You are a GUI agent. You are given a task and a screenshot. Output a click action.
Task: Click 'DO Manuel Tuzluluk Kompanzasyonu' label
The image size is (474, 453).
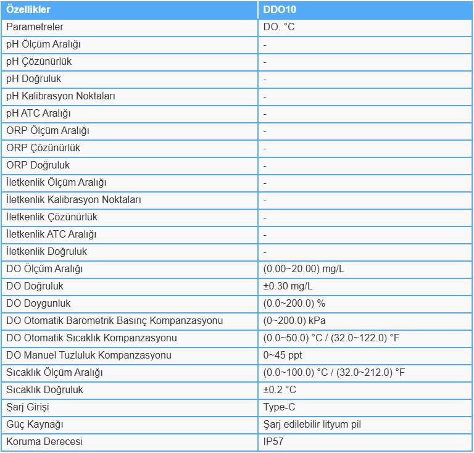click(89, 355)
